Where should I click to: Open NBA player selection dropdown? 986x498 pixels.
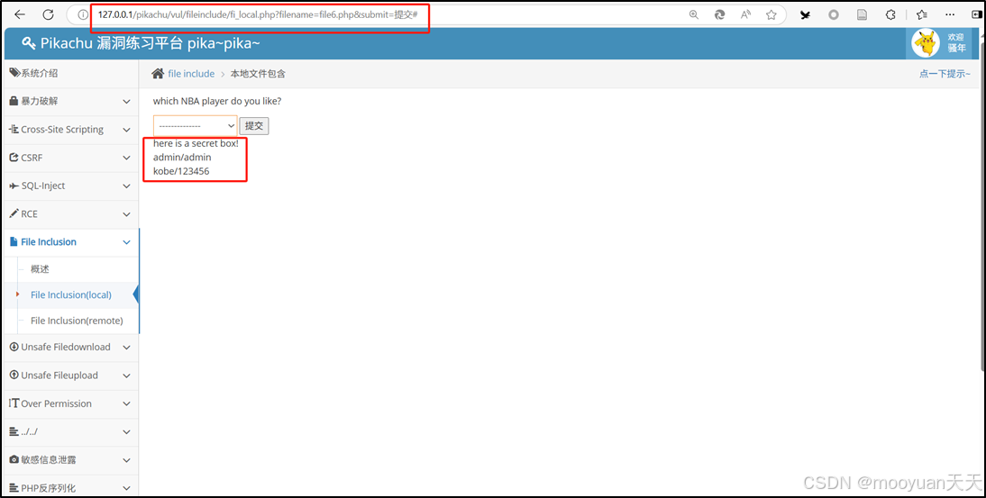(x=195, y=125)
